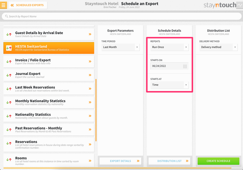Click chevron on Monthly Nationality Statistics
The height and width of the screenshot is (170, 243).
click(90, 102)
